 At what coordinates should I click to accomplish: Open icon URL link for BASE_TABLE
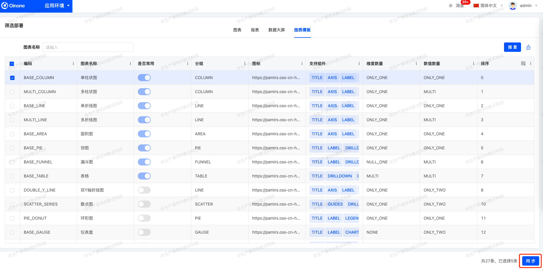tap(276, 176)
